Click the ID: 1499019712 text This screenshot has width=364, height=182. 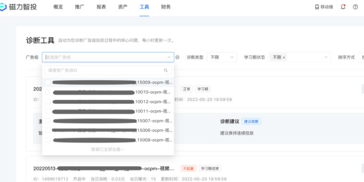tap(51, 179)
